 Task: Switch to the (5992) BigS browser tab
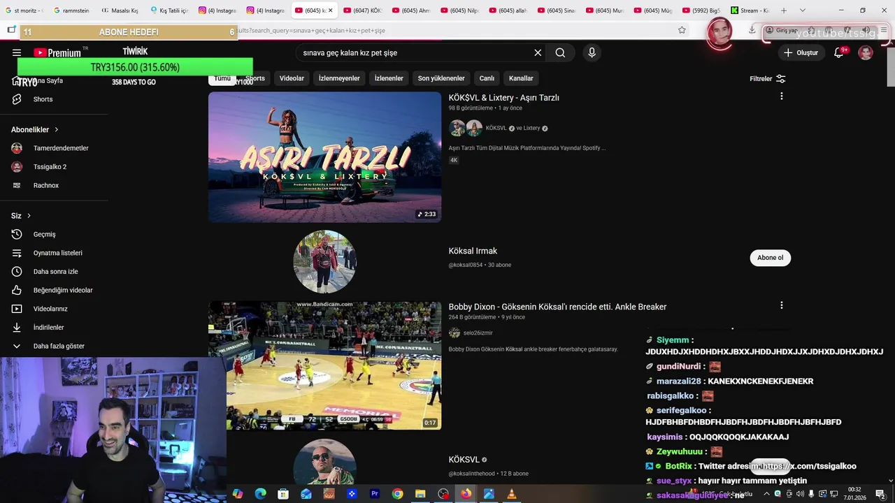click(701, 10)
